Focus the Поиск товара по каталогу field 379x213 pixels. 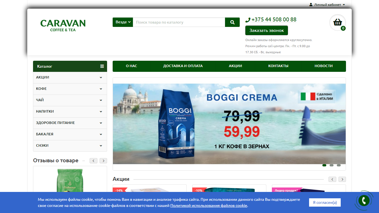coord(179,22)
